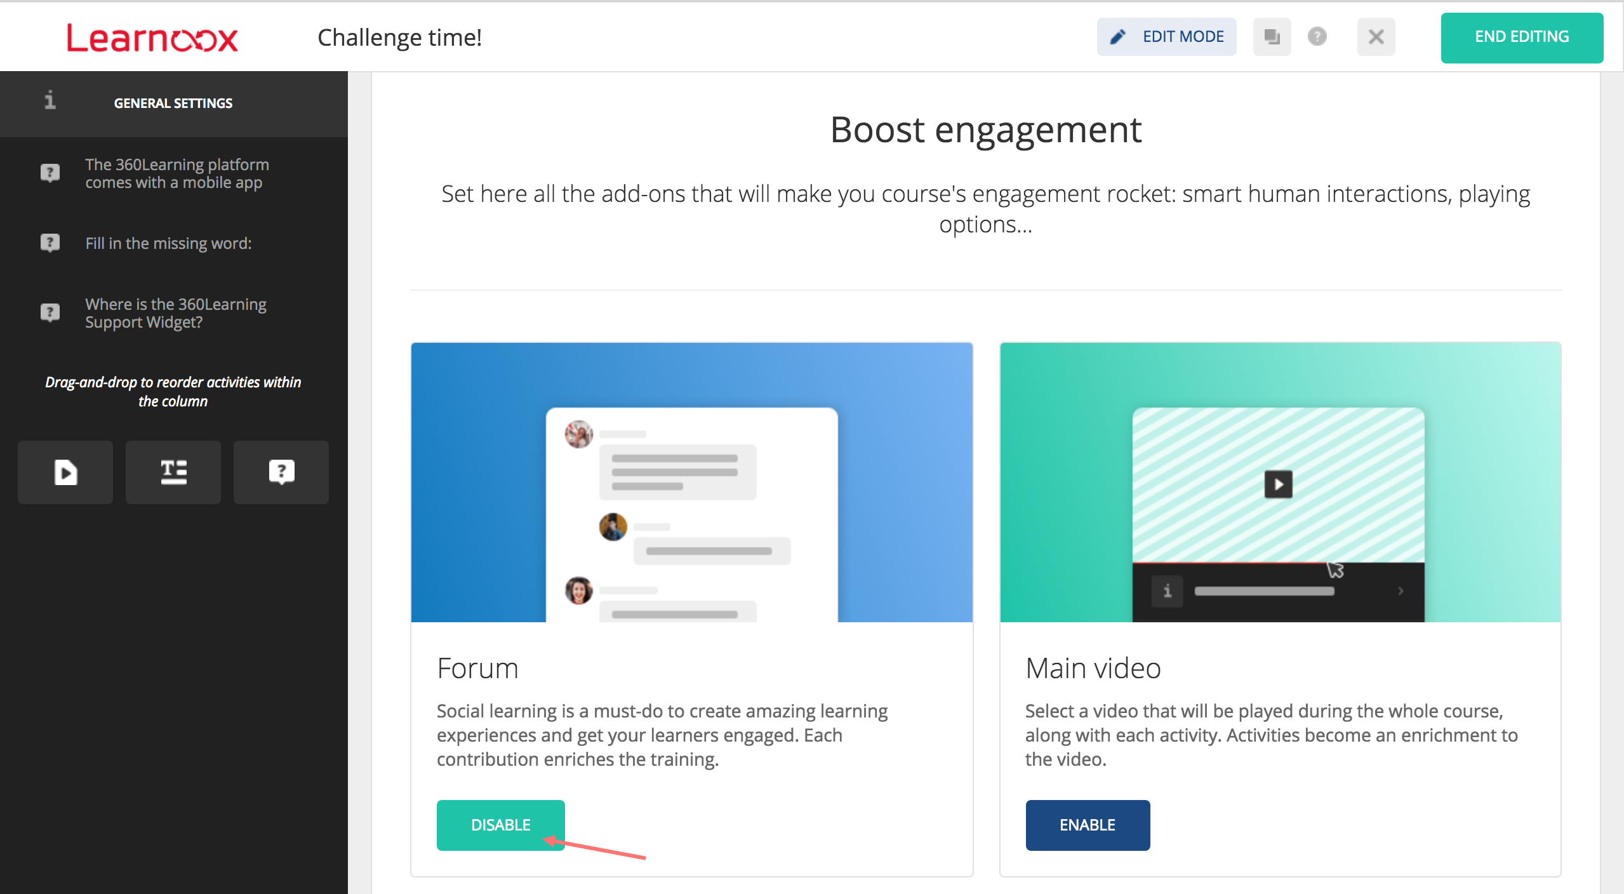This screenshot has height=894, width=1624.
Task: Click the Learnbox logo
Action: click(152, 38)
